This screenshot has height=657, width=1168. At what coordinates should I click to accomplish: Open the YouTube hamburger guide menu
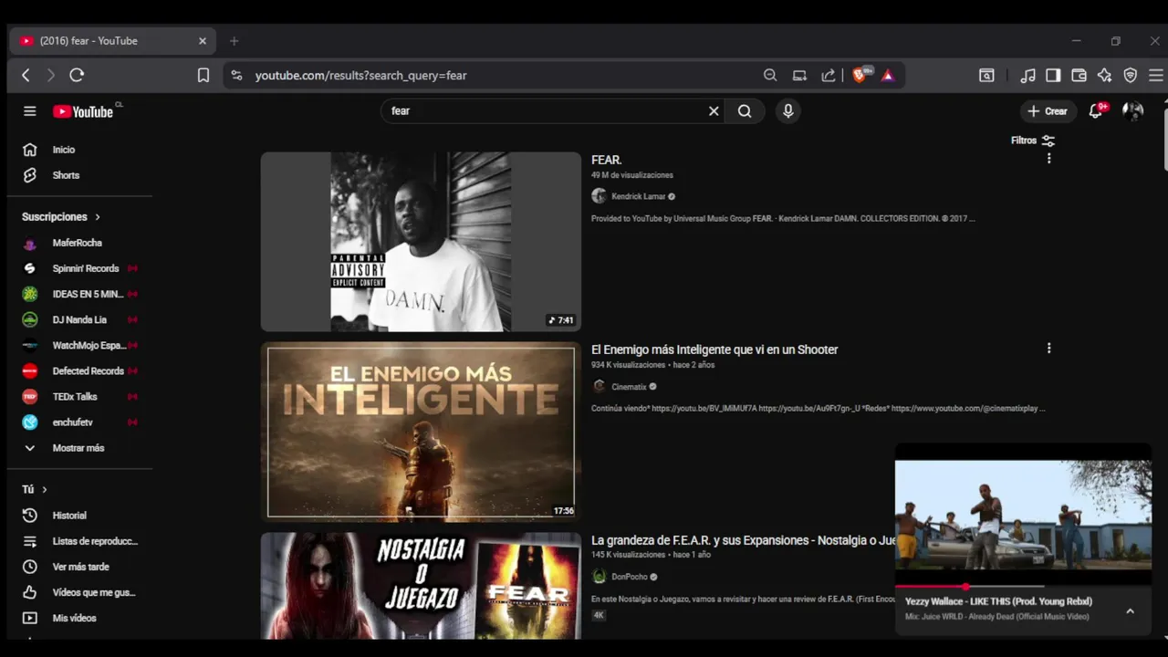click(30, 111)
